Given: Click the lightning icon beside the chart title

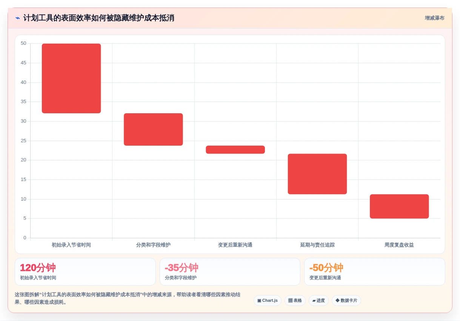Looking at the screenshot, I should click(x=17, y=18).
